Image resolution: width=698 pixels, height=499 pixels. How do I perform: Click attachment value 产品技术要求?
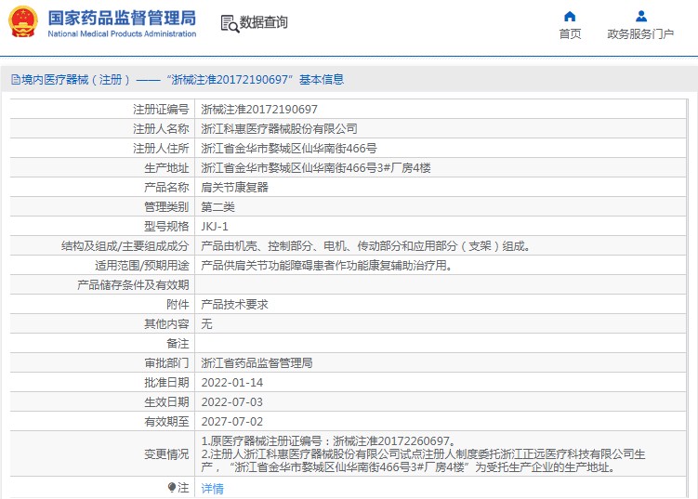pos(234,305)
